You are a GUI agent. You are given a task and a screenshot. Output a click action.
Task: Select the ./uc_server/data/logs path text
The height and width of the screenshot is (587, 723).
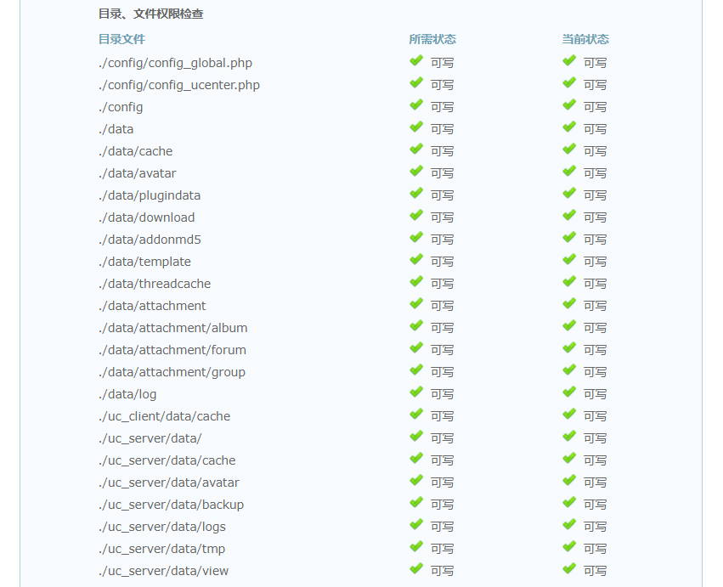(x=161, y=527)
